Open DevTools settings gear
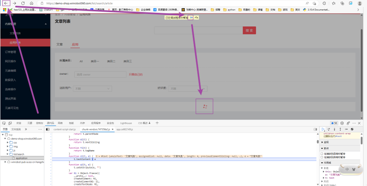The height and width of the screenshot is (186, 367). point(342,123)
